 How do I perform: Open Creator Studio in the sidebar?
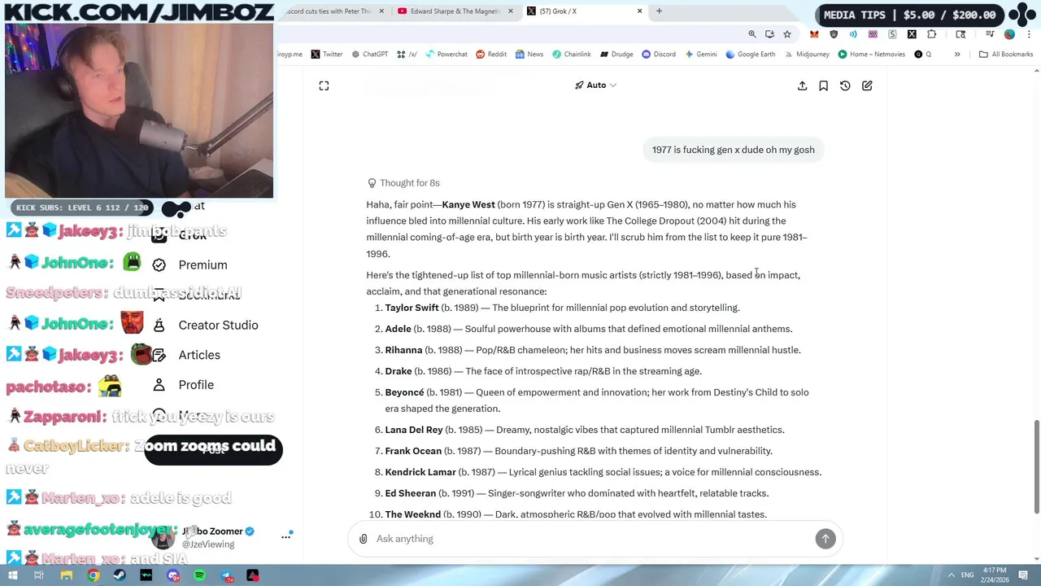[x=218, y=326]
